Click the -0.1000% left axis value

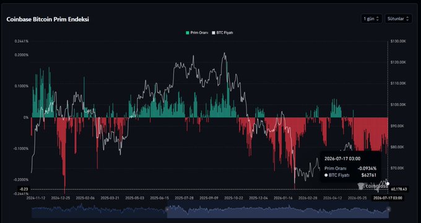coord(21,148)
